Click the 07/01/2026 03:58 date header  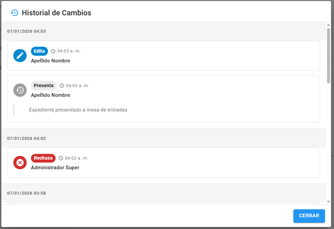(26, 193)
